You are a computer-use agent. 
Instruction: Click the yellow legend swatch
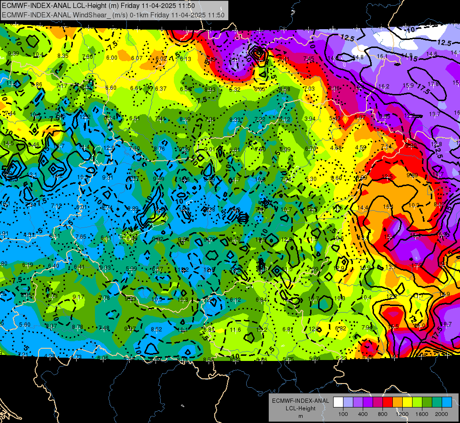click(407, 402)
